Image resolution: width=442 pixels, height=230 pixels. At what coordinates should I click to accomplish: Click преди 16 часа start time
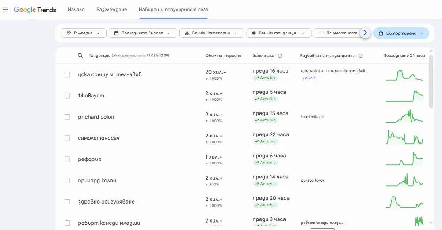coord(271,71)
